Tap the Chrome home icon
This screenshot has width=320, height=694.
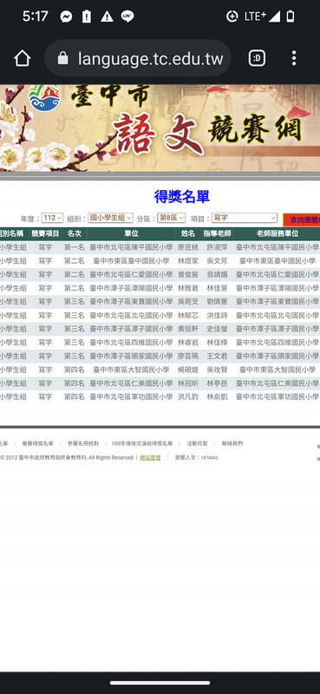click(x=23, y=58)
